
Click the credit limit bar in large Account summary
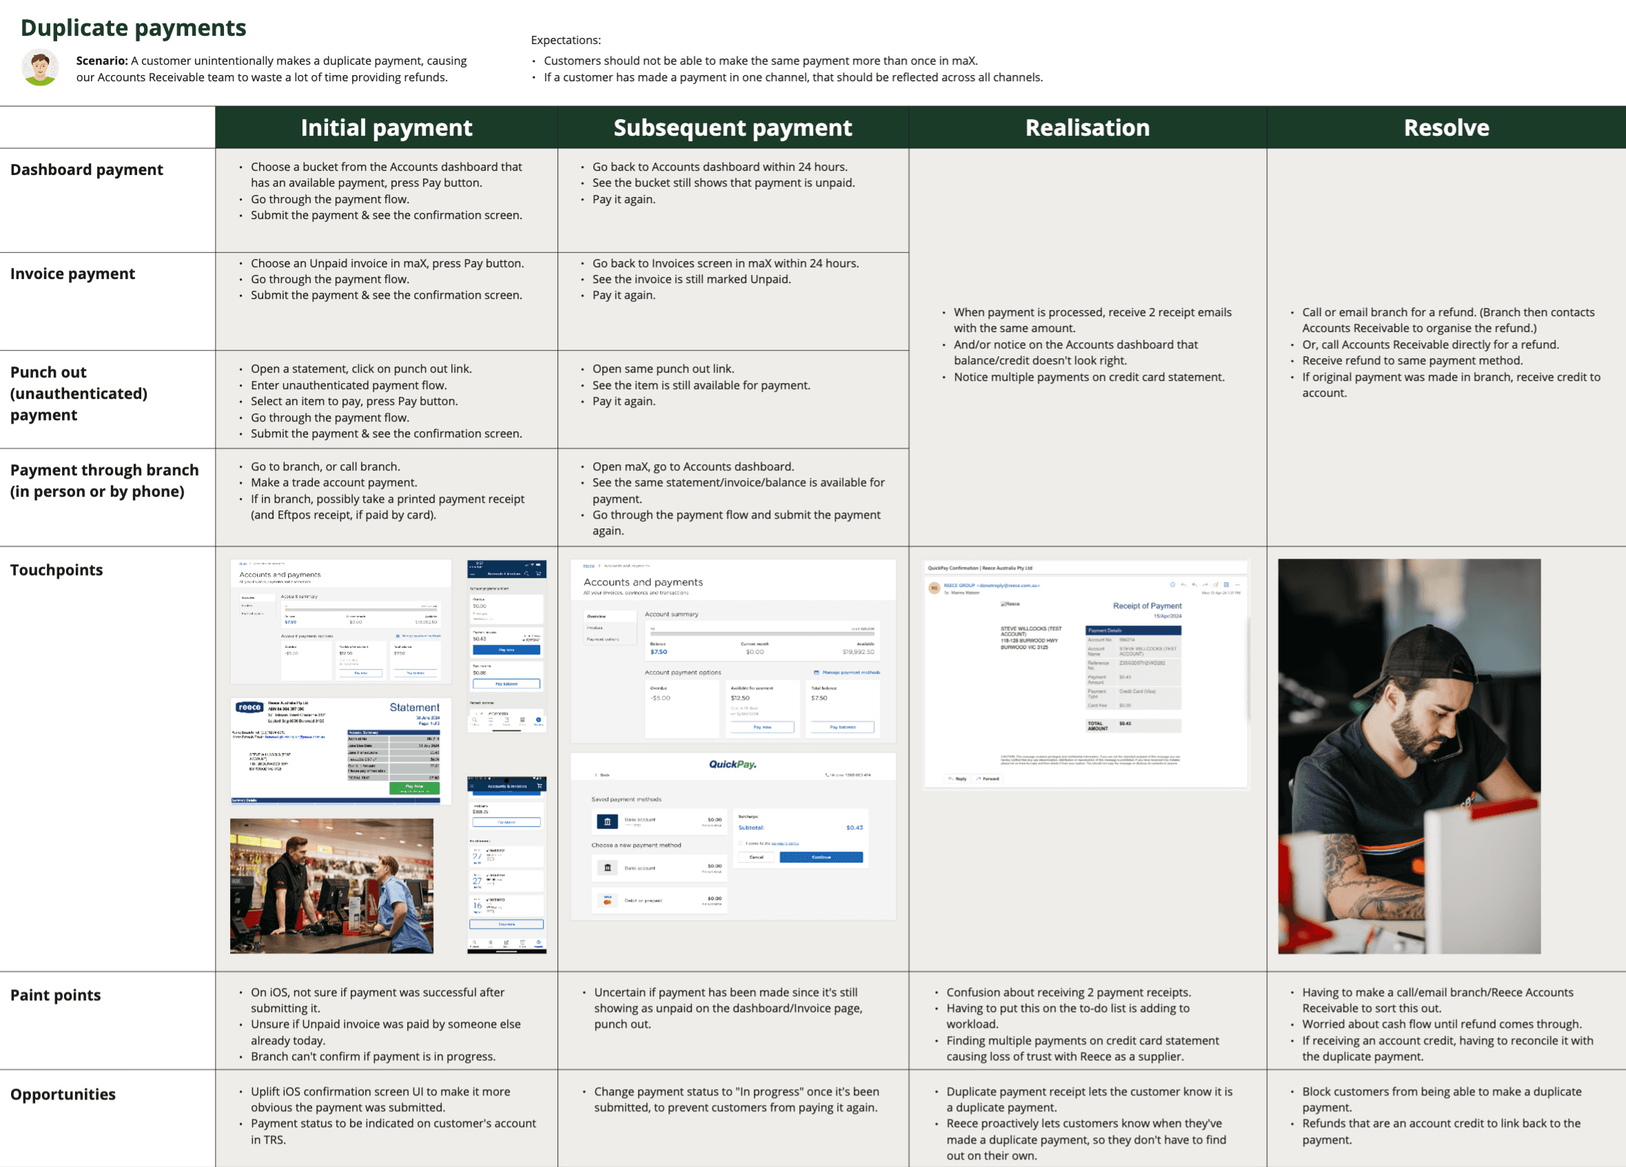point(761,634)
